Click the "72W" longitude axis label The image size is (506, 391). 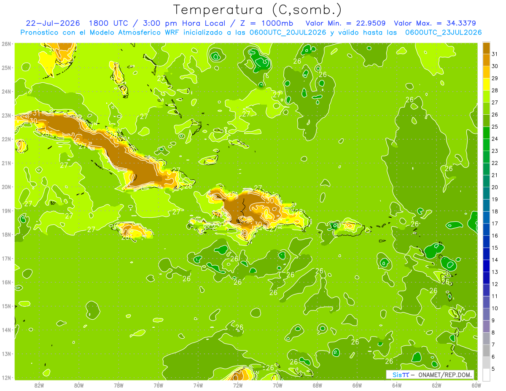(x=238, y=385)
